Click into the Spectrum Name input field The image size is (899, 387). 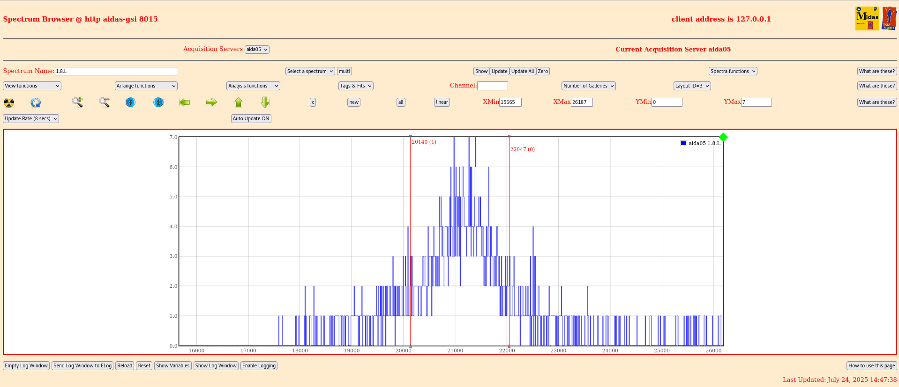116,71
